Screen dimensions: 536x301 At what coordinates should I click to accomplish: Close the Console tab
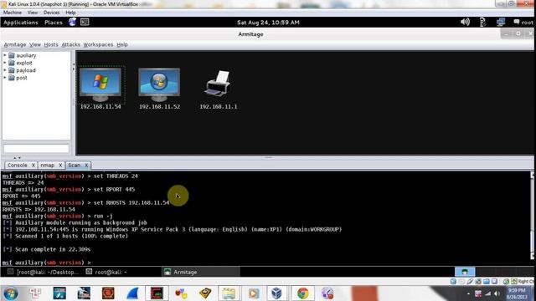[33, 166]
